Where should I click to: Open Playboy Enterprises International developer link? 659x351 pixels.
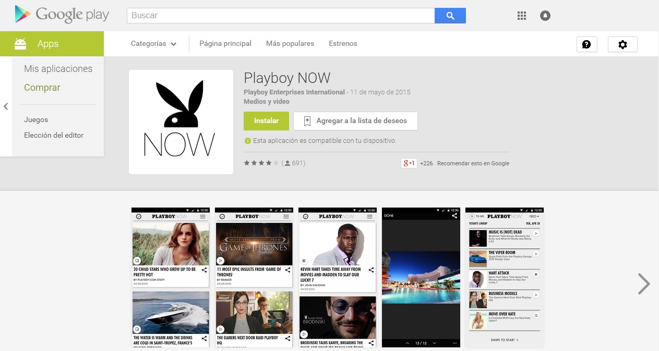(x=294, y=92)
